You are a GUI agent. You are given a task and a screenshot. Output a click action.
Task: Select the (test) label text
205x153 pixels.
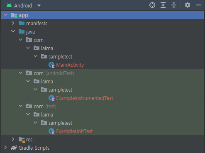(51, 107)
